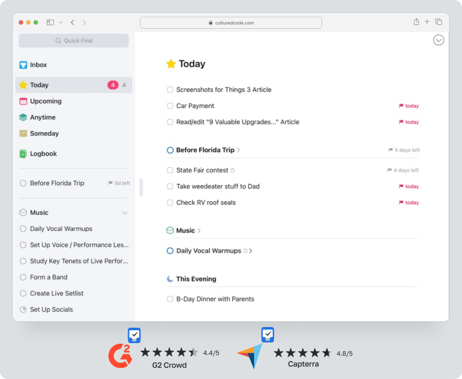Open the Daily Vocal Warmups chevron in main list
The height and width of the screenshot is (379, 462).
click(251, 251)
